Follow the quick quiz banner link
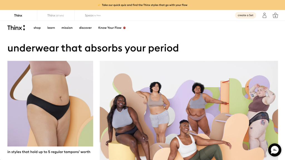Viewport: 285px width, 160px height. pyautogui.click(x=144, y=5)
